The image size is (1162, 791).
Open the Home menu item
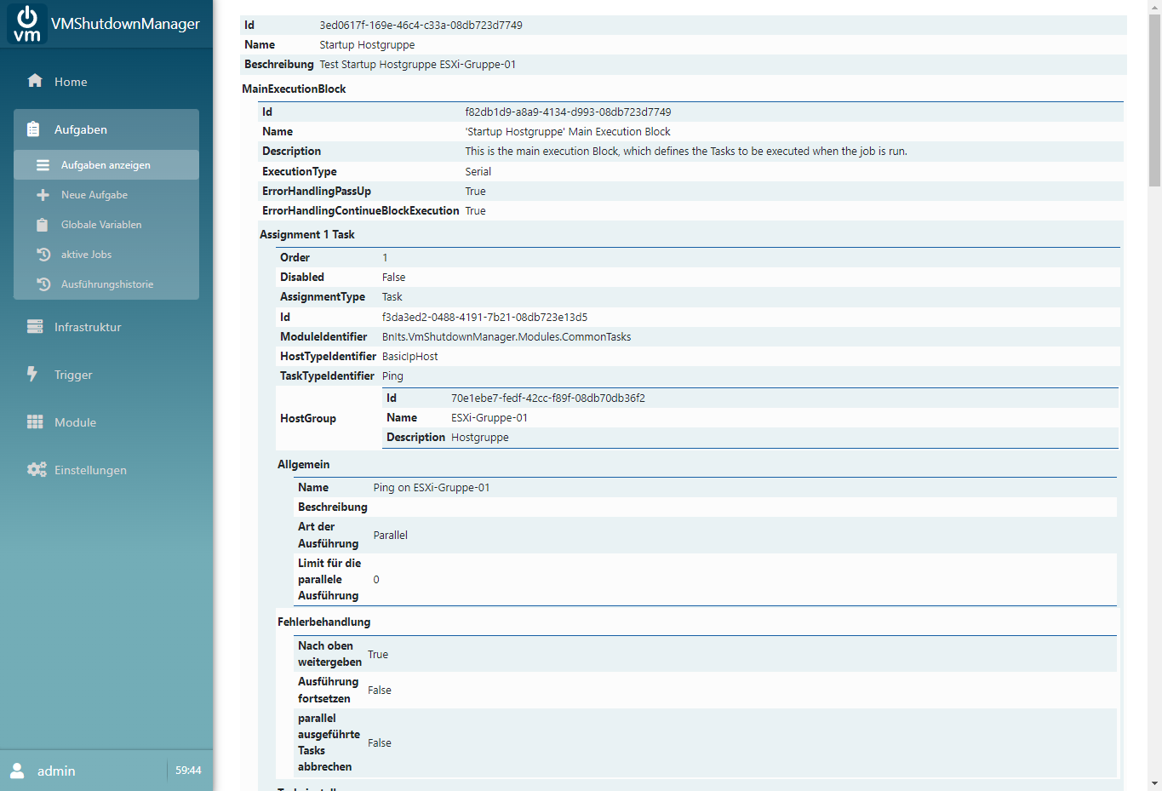point(106,82)
